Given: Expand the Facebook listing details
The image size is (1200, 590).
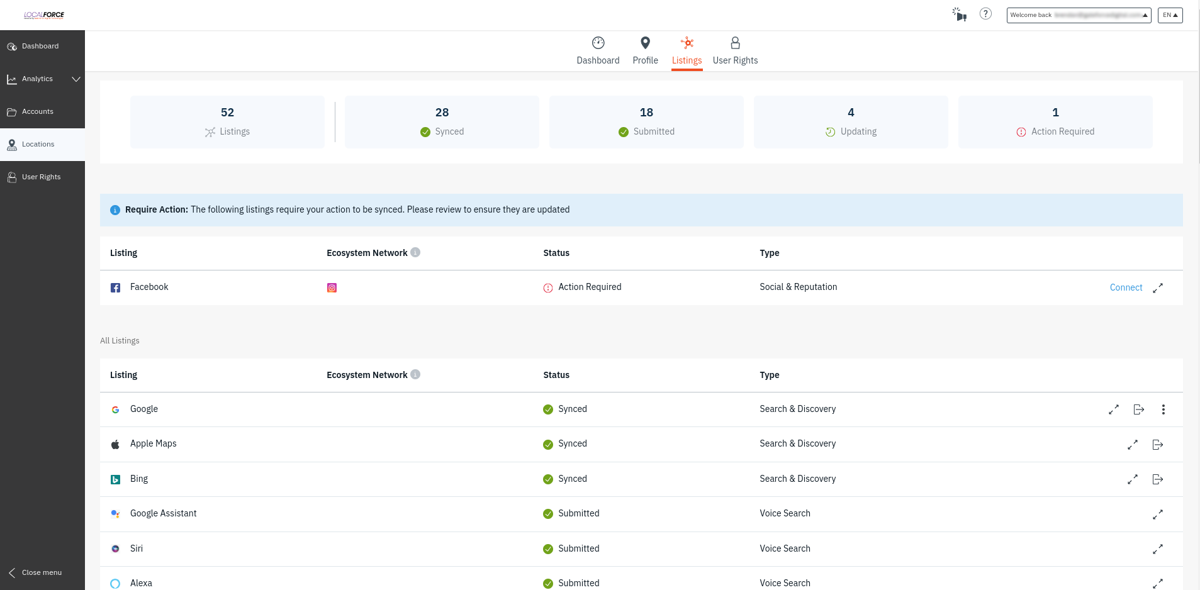Looking at the screenshot, I should tap(1157, 288).
